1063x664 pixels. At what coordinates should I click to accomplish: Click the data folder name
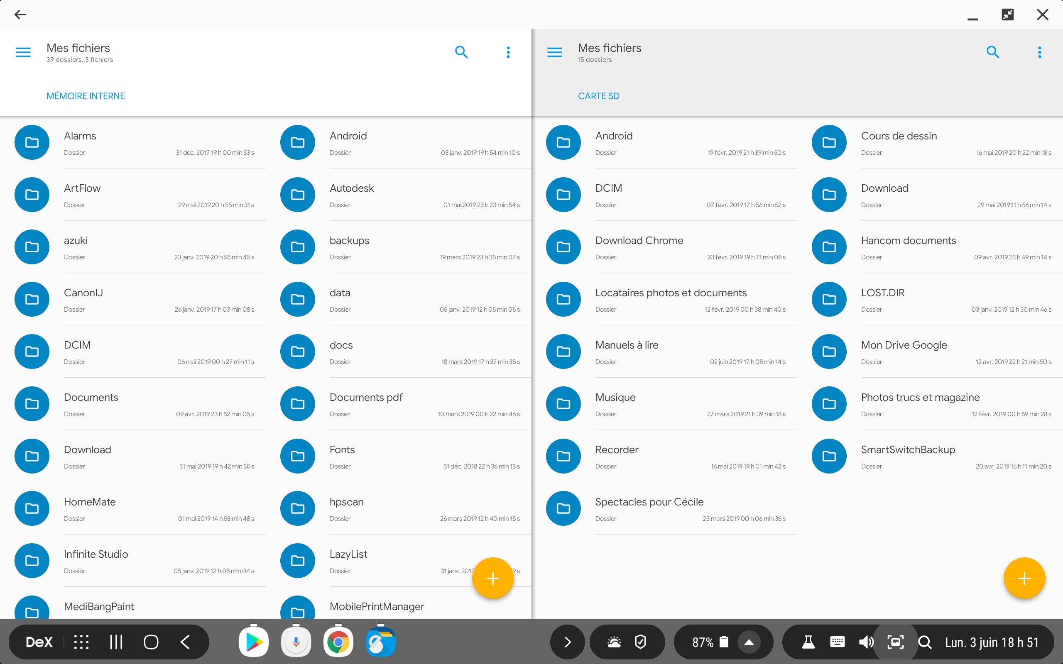pyautogui.click(x=340, y=293)
